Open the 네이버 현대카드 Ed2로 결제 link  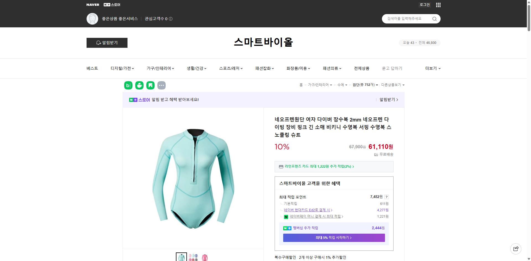[x=308, y=210]
